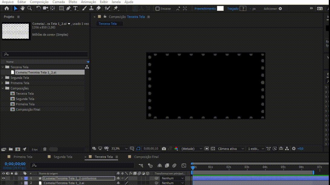The height and width of the screenshot is (185, 330).
Task: Enable the Encaixe snapping checkbox
Action: pyautogui.click(x=157, y=9)
